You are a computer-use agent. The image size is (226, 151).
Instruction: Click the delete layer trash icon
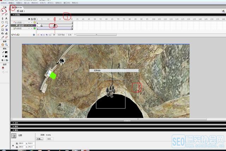[34, 35]
